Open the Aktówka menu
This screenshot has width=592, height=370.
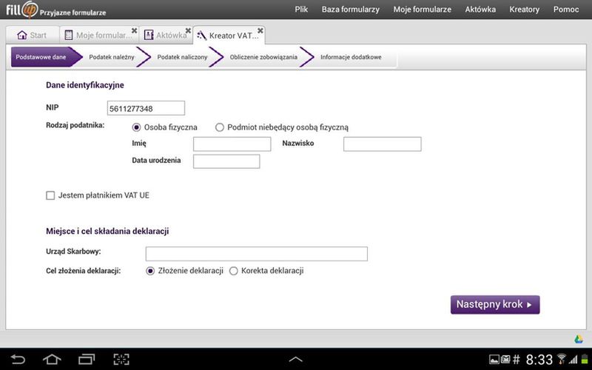[480, 10]
